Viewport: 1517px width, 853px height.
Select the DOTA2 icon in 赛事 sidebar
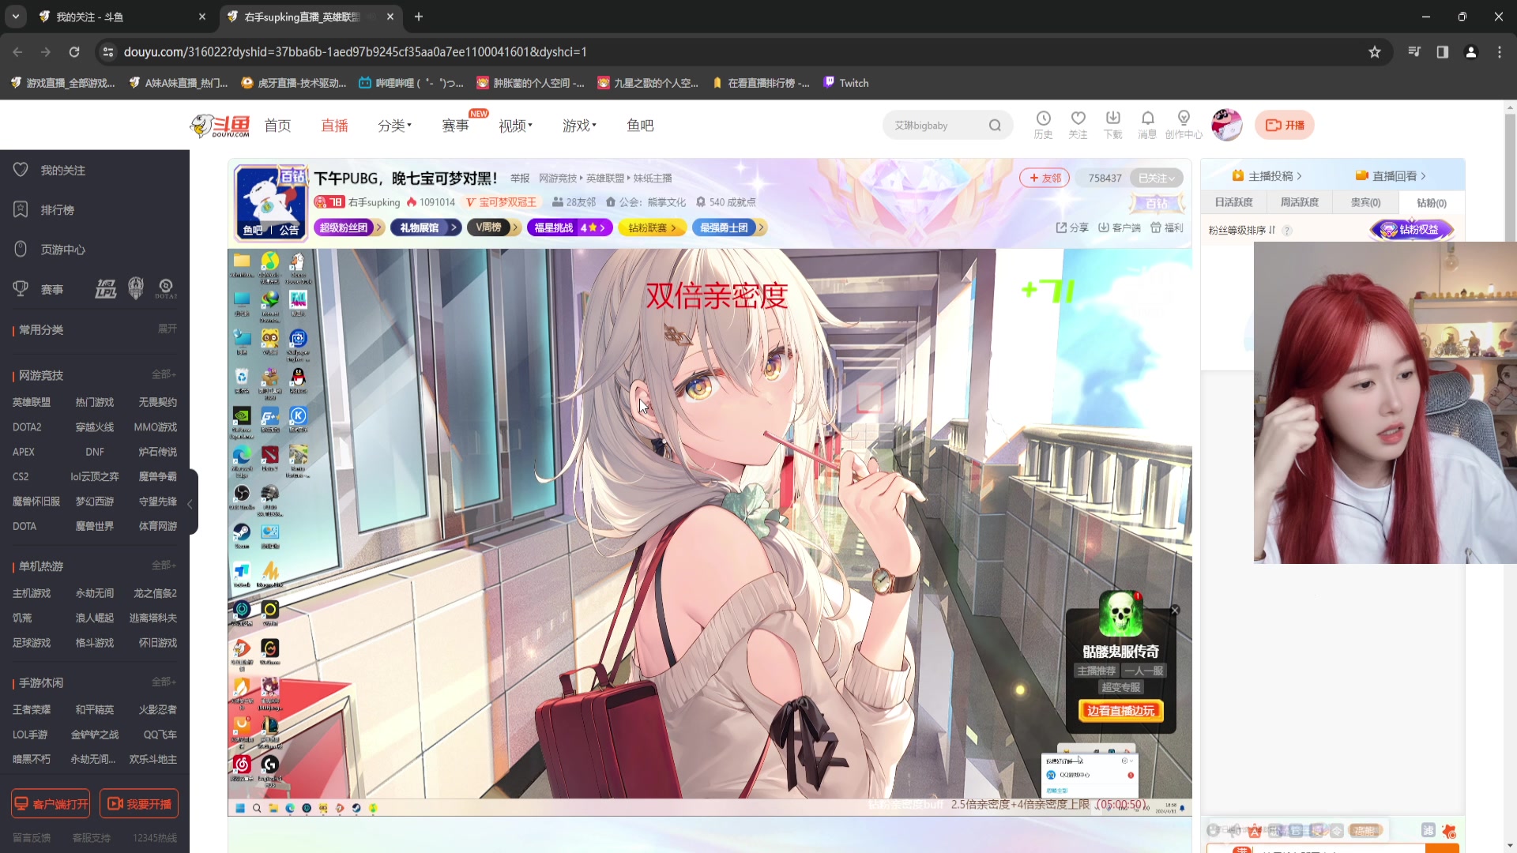[165, 287]
